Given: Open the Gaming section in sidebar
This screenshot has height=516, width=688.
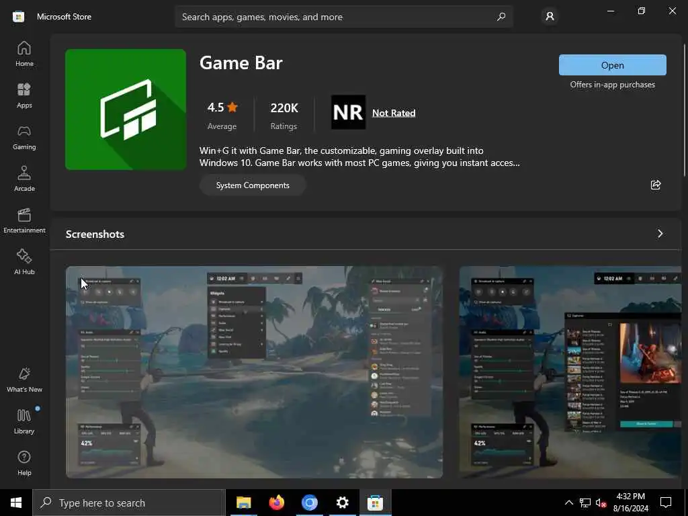Looking at the screenshot, I should tap(24, 137).
